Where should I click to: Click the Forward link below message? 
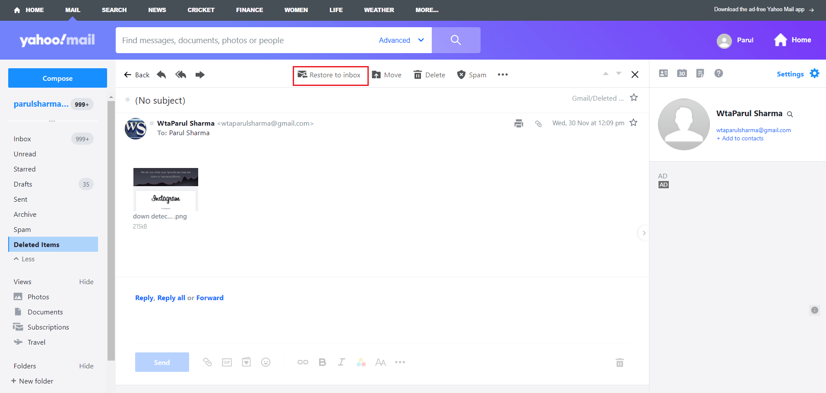coord(210,298)
